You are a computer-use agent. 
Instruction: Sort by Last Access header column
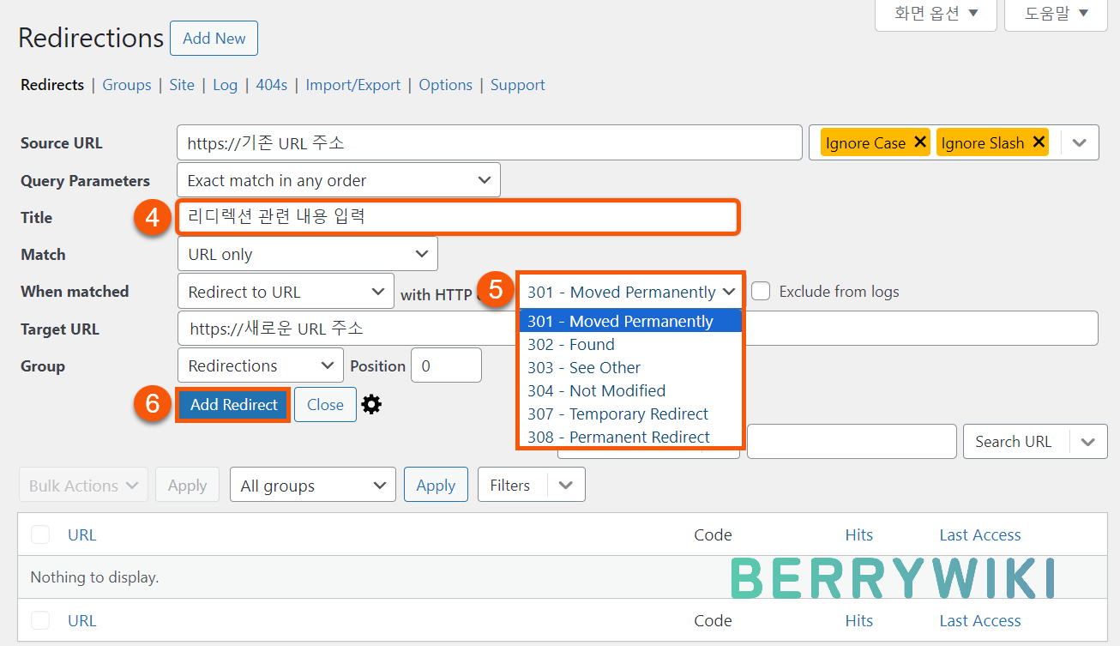point(980,534)
